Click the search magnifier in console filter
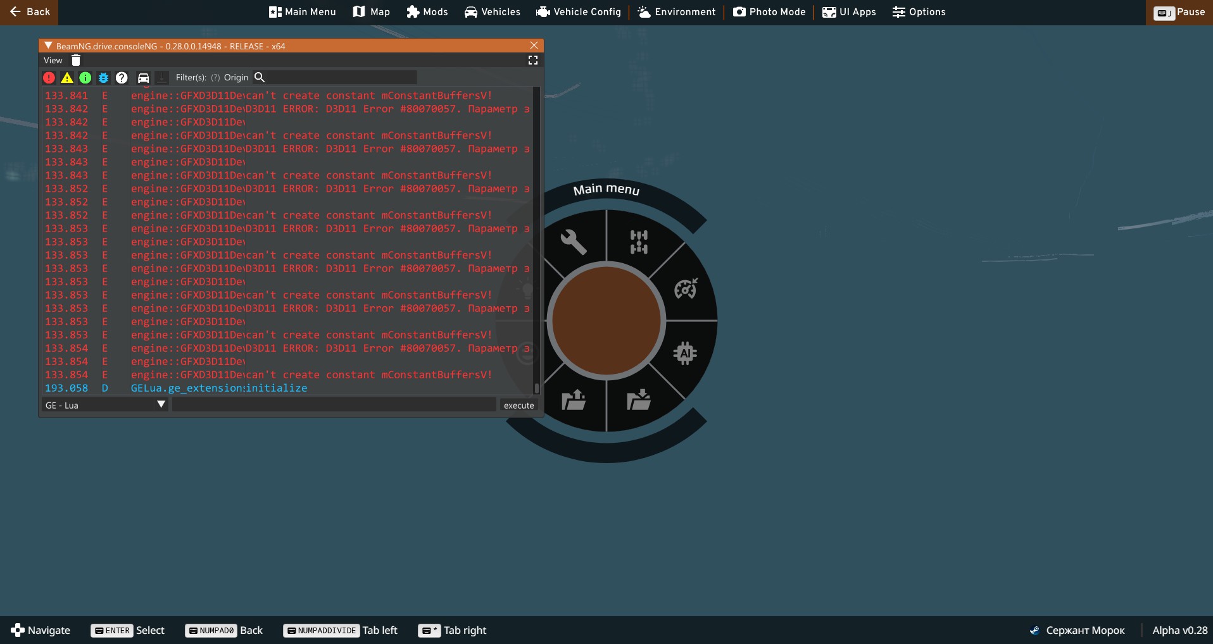 point(260,77)
